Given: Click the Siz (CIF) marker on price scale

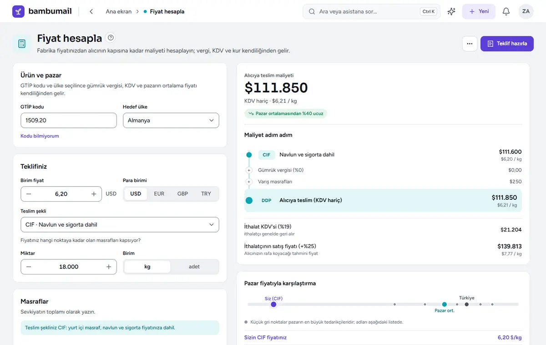Looking at the screenshot, I should tap(273, 304).
